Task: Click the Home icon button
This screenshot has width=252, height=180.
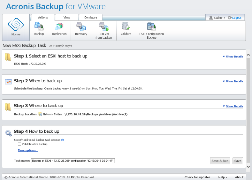Action: coord(16,28)
